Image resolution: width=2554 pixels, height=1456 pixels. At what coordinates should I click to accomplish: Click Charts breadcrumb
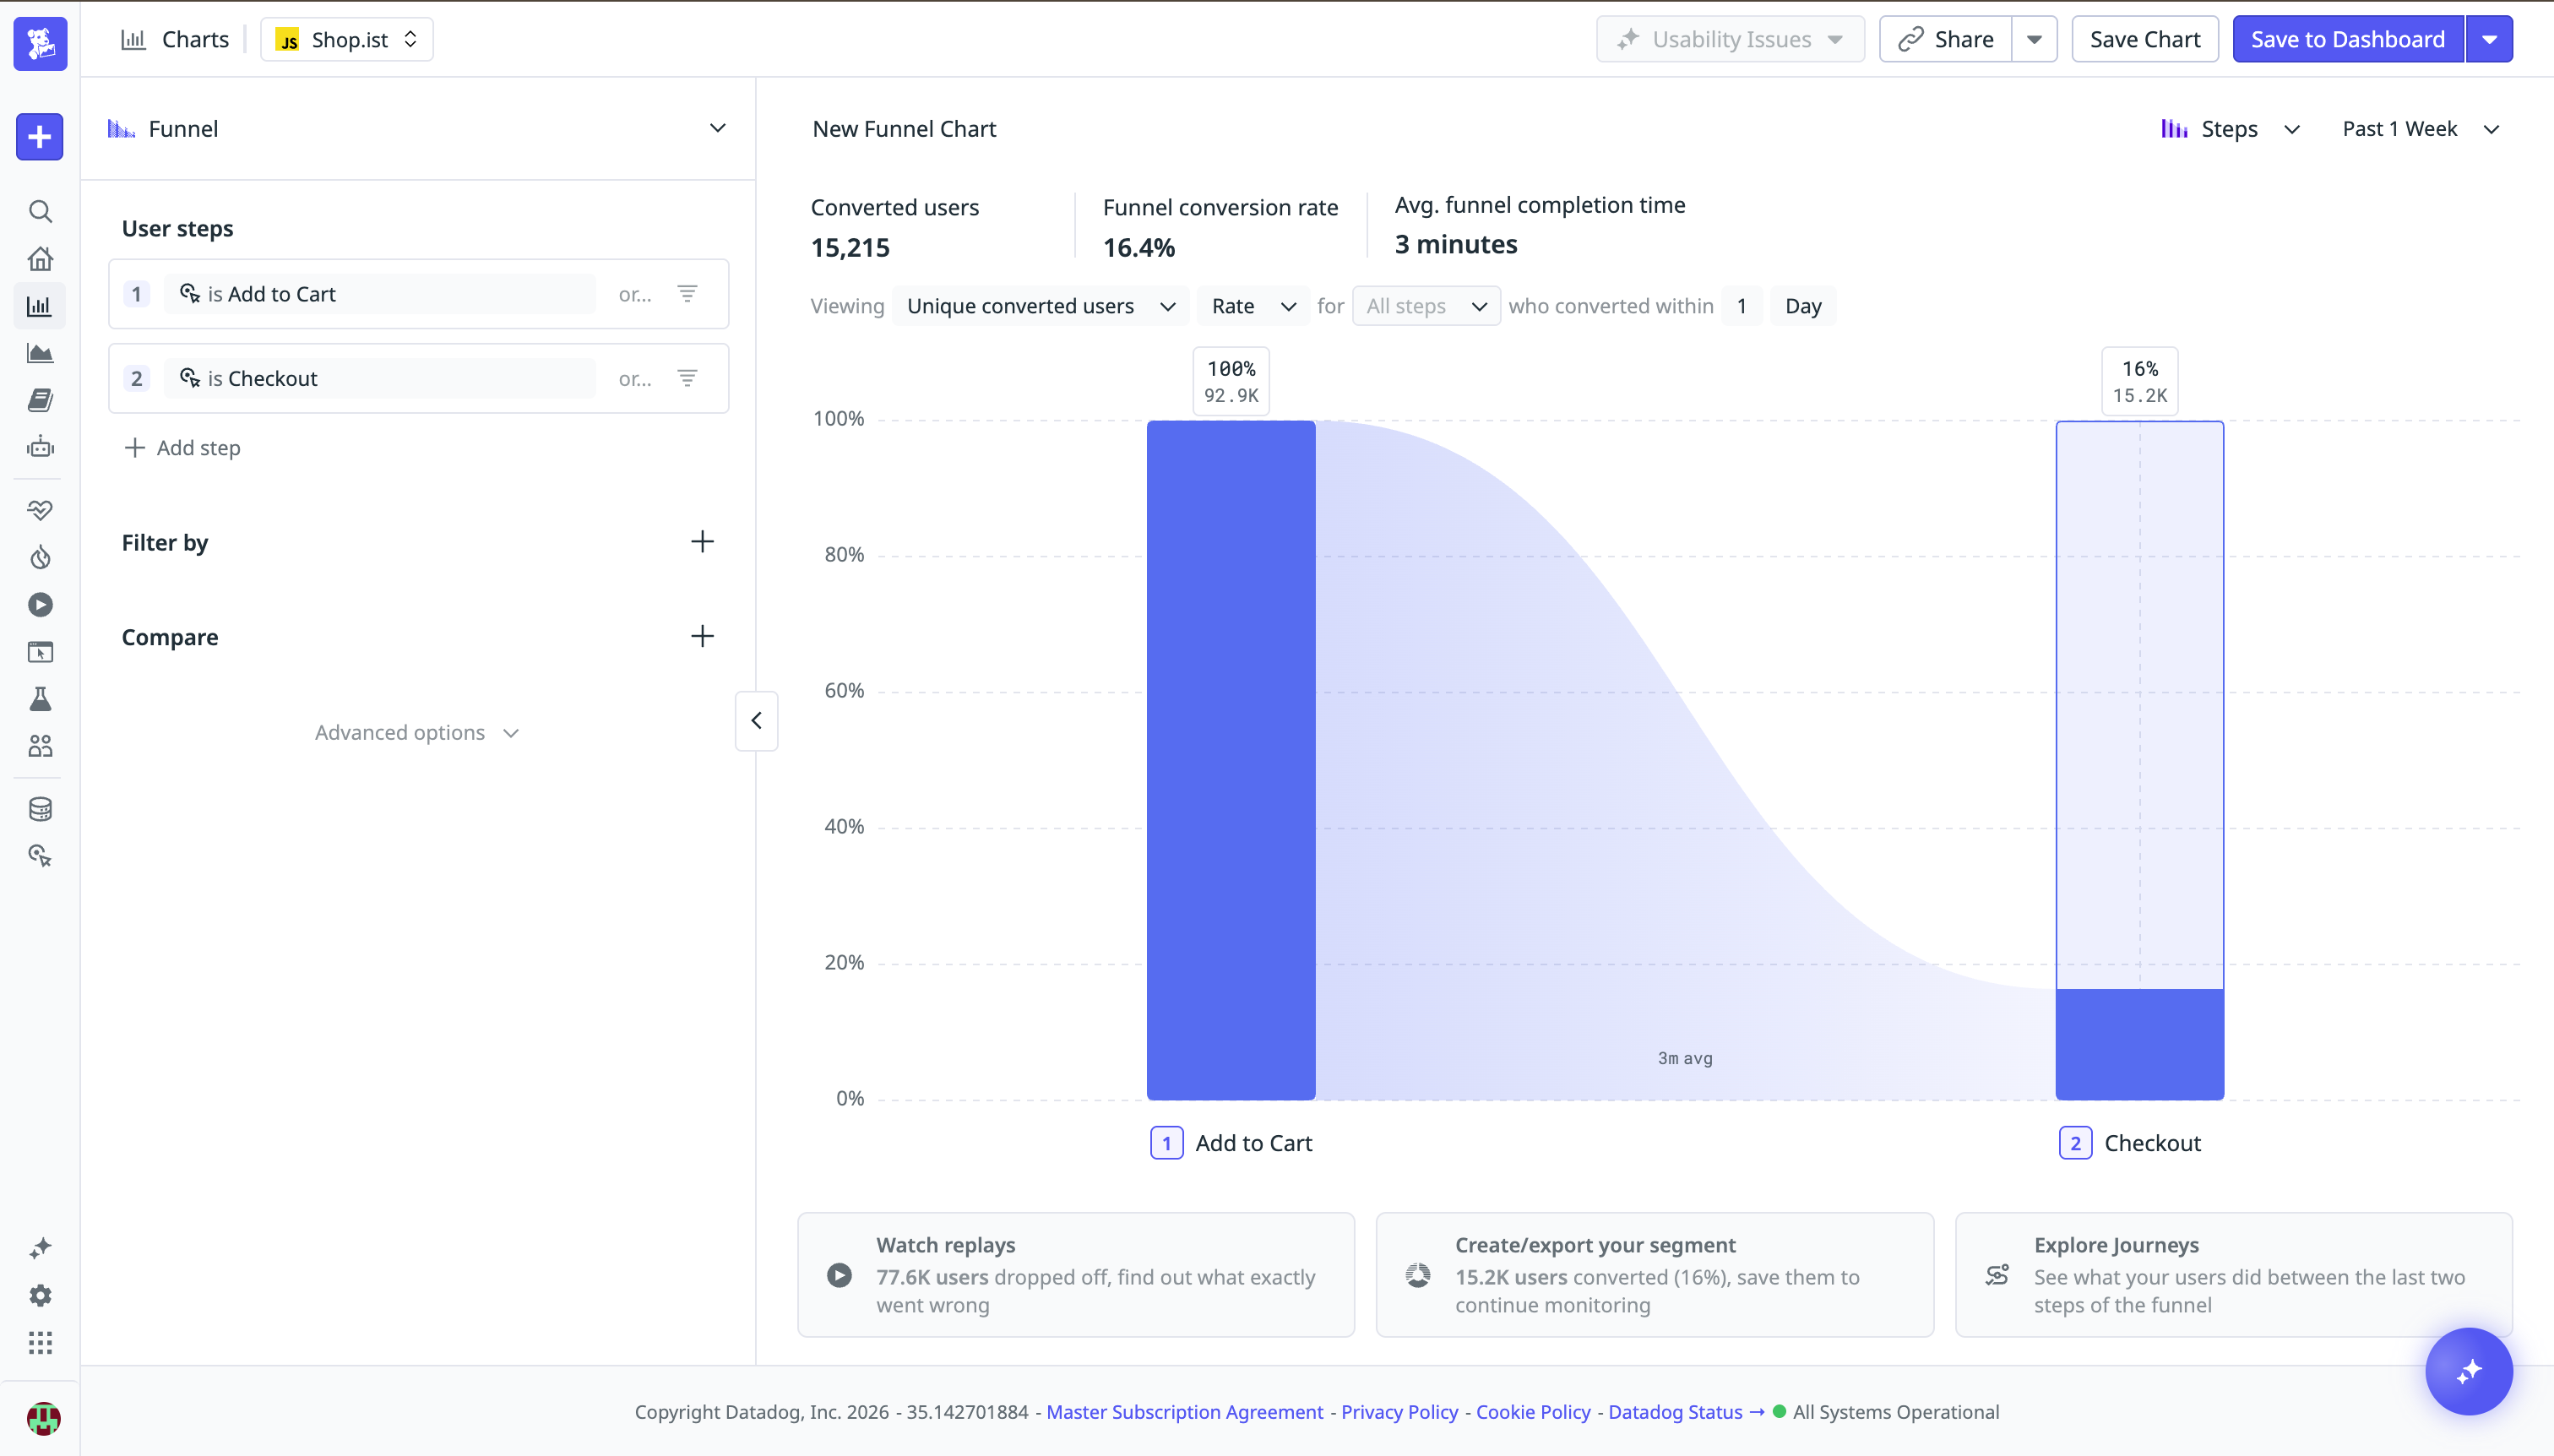[x=175, y=39]
